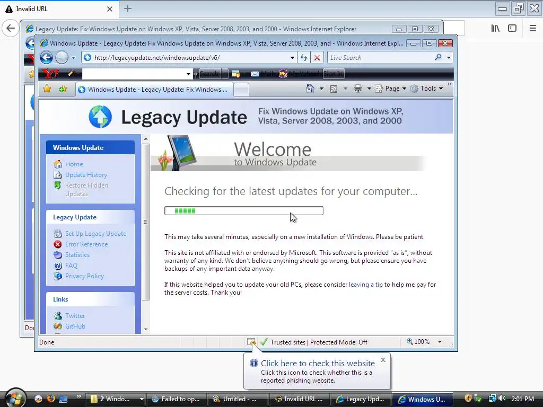Click 'Click here to check this website' balloon

pos(318,364)
